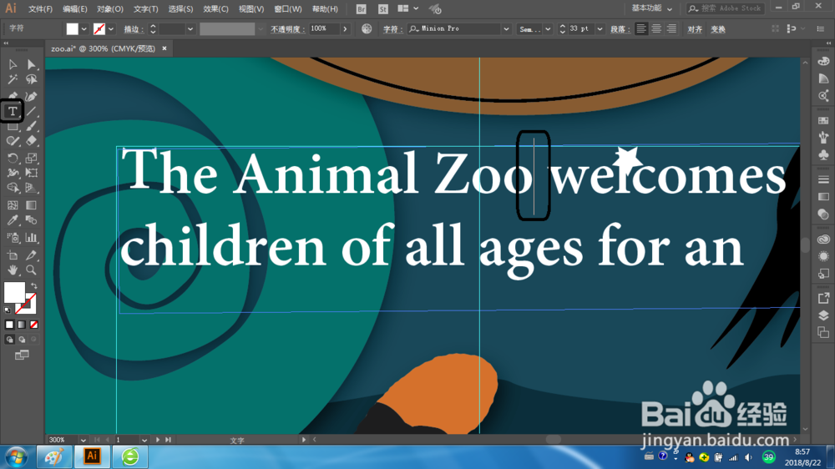835x469 pixels.
Task: Open the 33 pt font size dropdown
Action: click(600, 29)
